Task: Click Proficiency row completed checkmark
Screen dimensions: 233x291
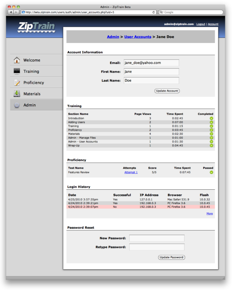Action: pos(211,130)
